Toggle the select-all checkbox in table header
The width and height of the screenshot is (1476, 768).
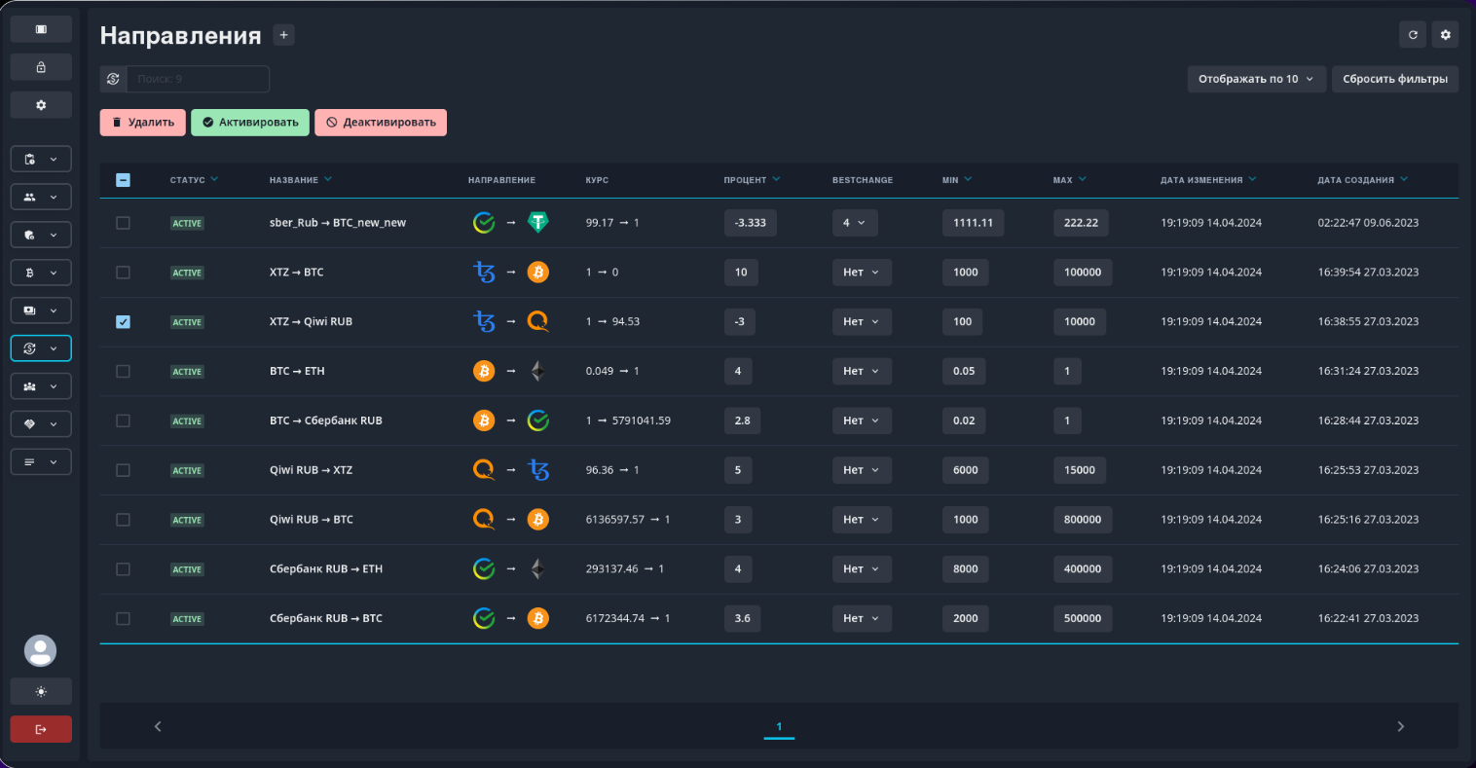pyautogui.click(x=123, y=180)
